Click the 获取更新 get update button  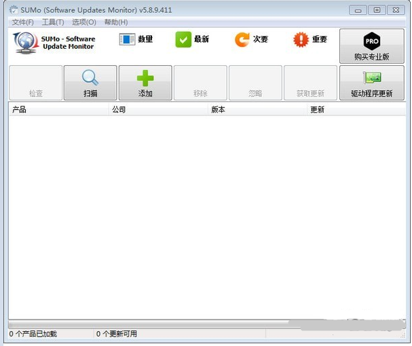tap(310, 83)
